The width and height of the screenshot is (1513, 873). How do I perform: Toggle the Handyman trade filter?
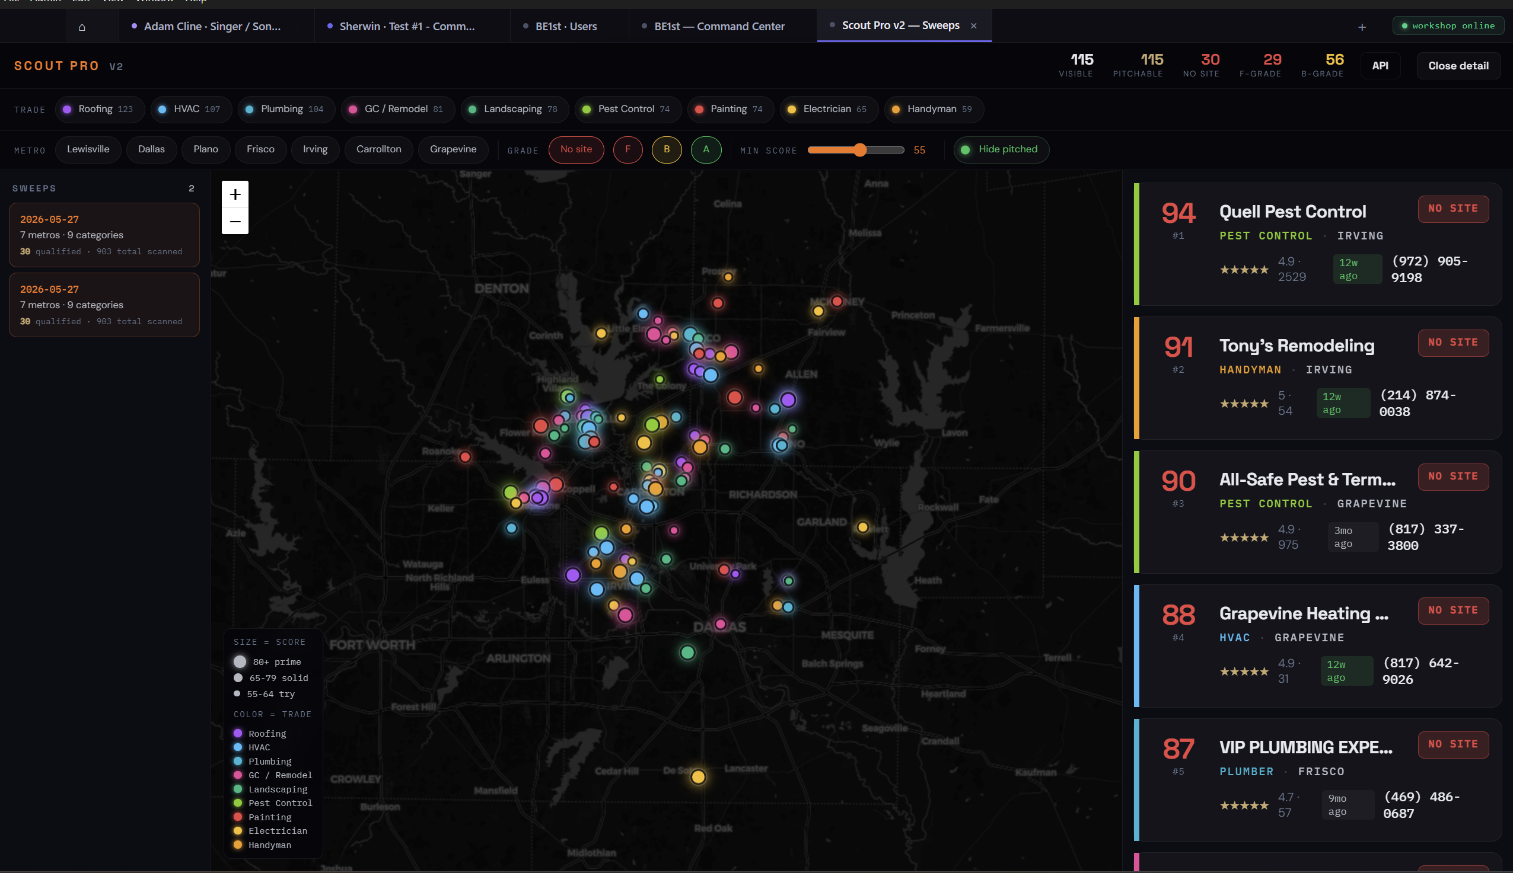point(934,109)
